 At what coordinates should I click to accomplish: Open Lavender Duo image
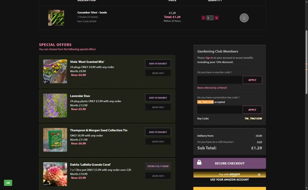(55, 106)
